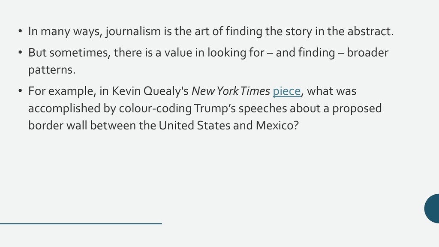Click the words "For example," in the third bullet
Viewport: 439px width, 247px height.
62,91
